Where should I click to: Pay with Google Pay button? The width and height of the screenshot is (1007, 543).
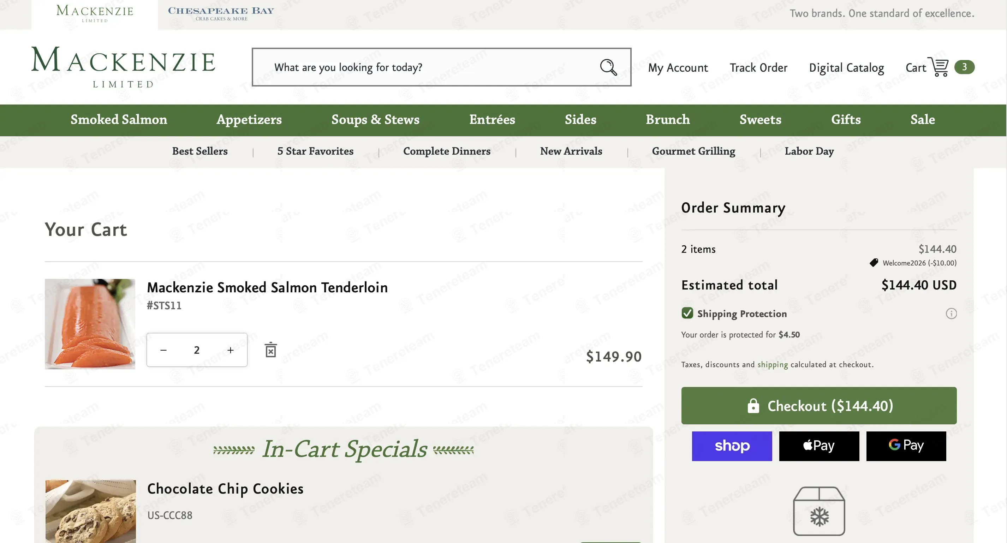906,446
